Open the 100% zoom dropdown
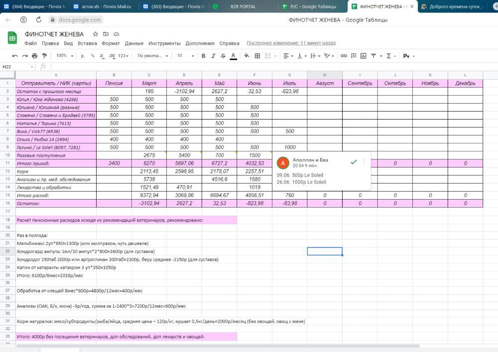Screen dimensions: 498x352 pos(64,56)
